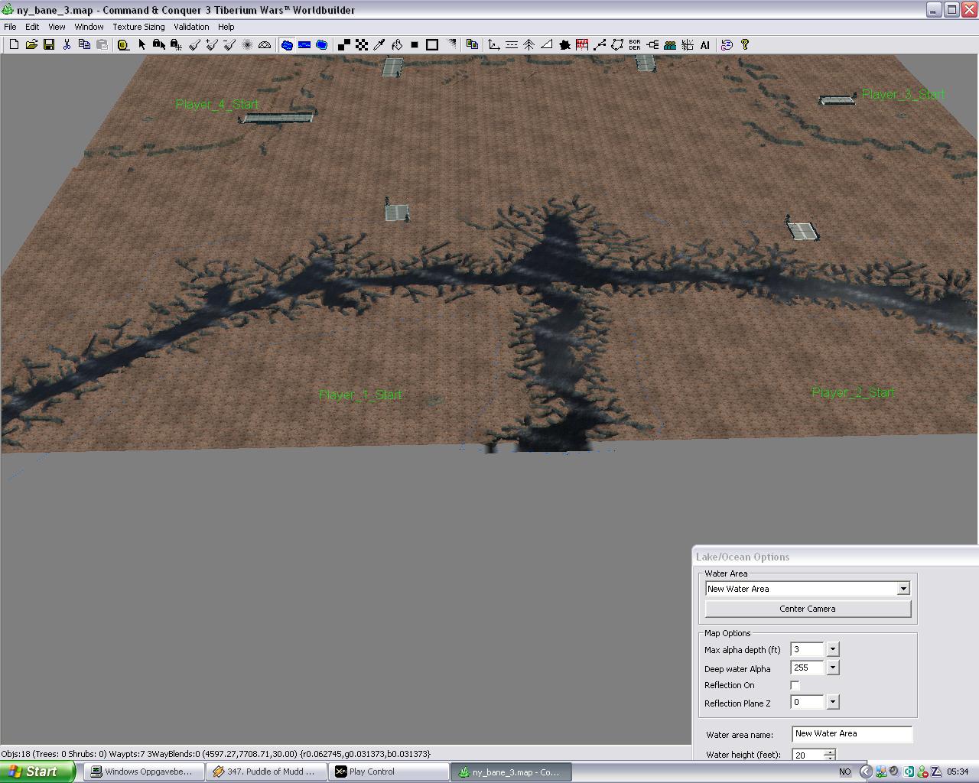The width and height of the screenshot is (979, 783).
Task: Save the map with floppy disk icon
Action: click(49, 45)
